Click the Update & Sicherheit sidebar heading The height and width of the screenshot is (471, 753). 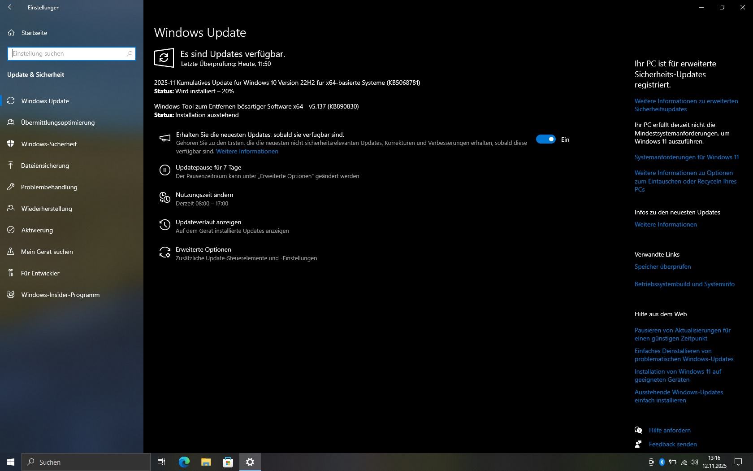point(36,74)
